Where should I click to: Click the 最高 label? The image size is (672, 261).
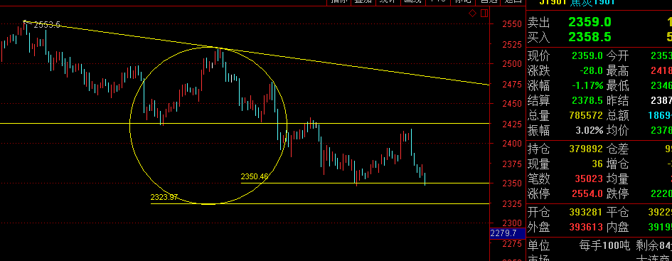(x=617, y=70)
